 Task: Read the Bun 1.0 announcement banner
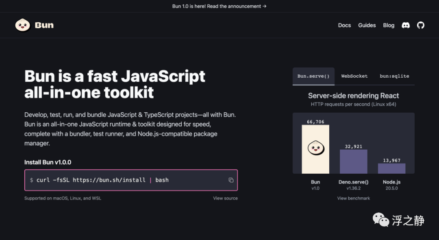[219, 6]
